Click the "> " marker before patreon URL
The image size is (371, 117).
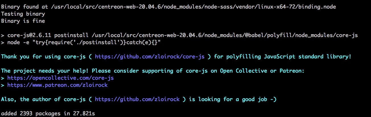click(x=3, y=85)
